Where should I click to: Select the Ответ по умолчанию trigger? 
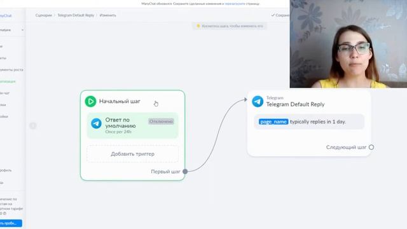pyautogui.click(x=133, y=125)
